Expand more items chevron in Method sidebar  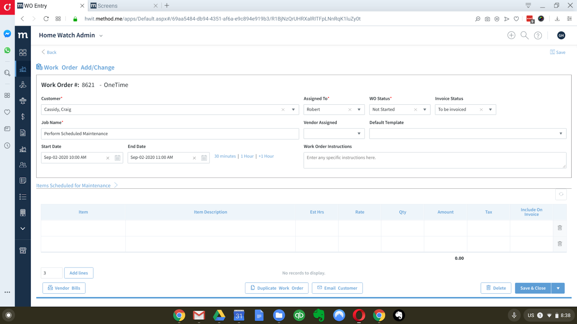click(x=23, y=229)
